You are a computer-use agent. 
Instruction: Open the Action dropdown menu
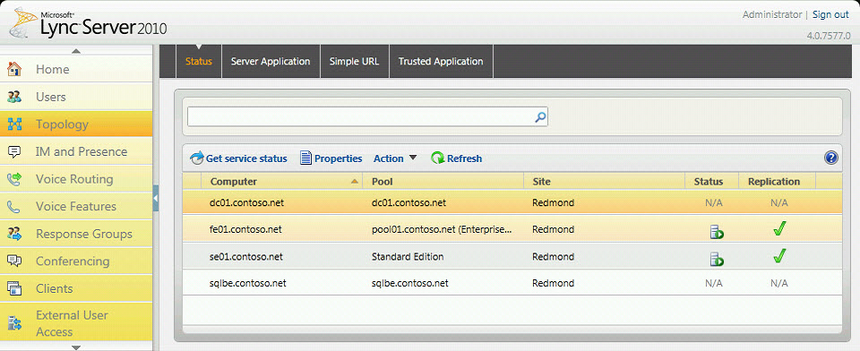pos(395,158)
